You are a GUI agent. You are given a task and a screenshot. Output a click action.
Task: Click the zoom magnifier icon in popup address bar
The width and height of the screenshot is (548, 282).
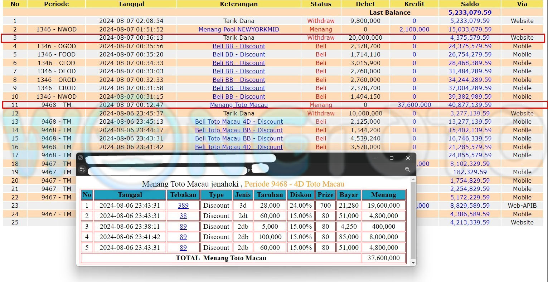(x=407, y=169)
